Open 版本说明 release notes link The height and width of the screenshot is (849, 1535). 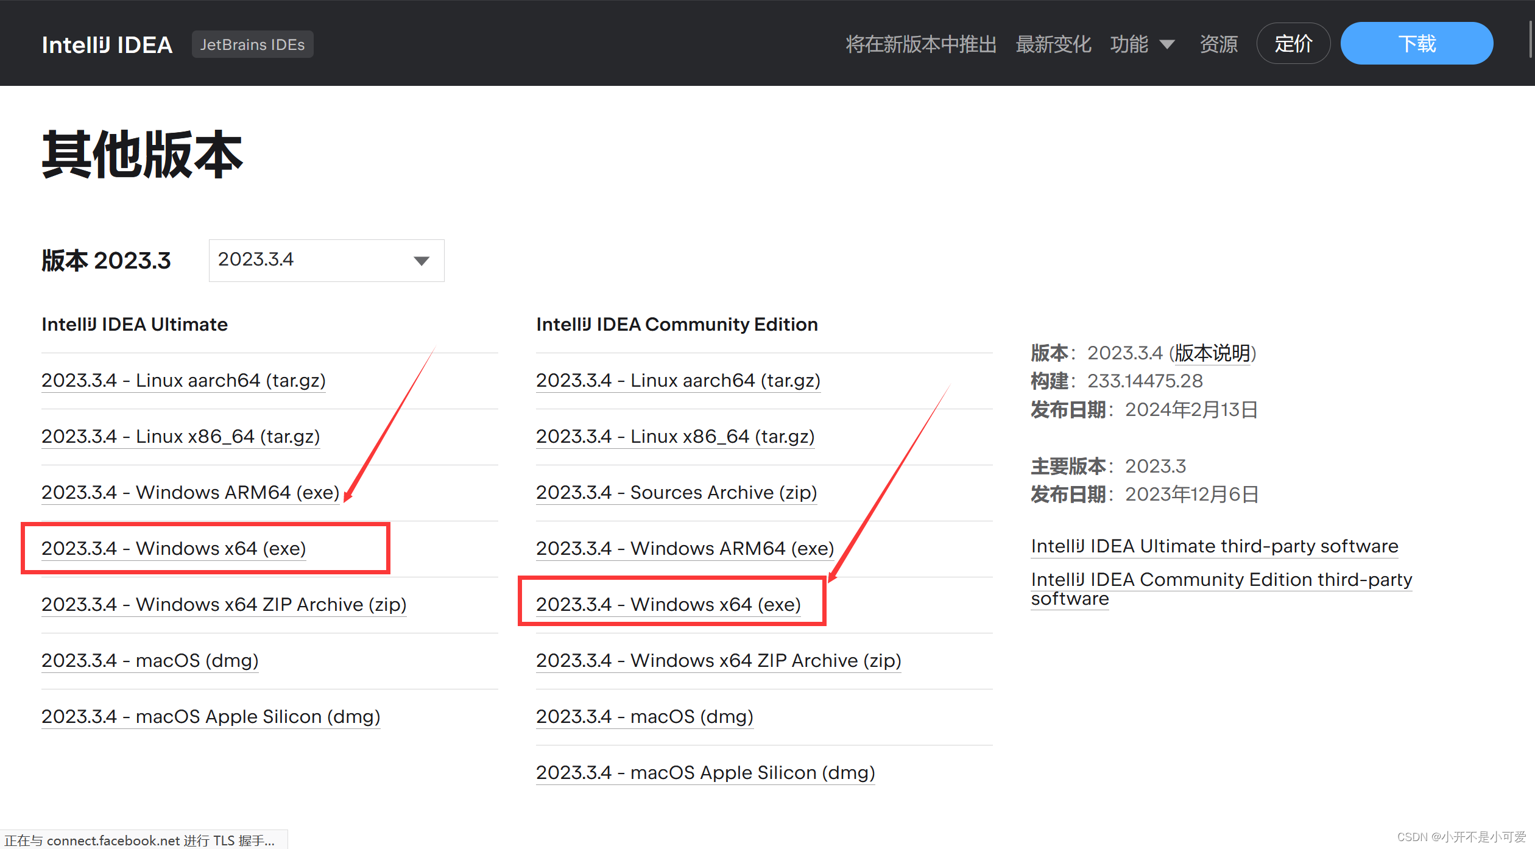[1212, 353]
